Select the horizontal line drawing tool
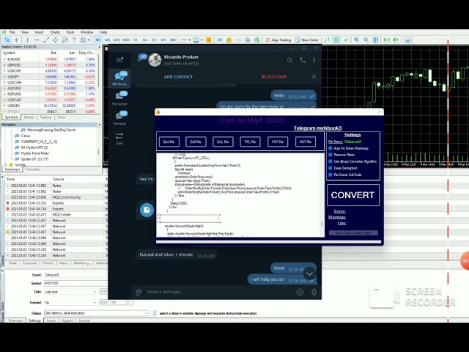The height and width of the screenshot is (352, 469). click(x=37, y=40)
